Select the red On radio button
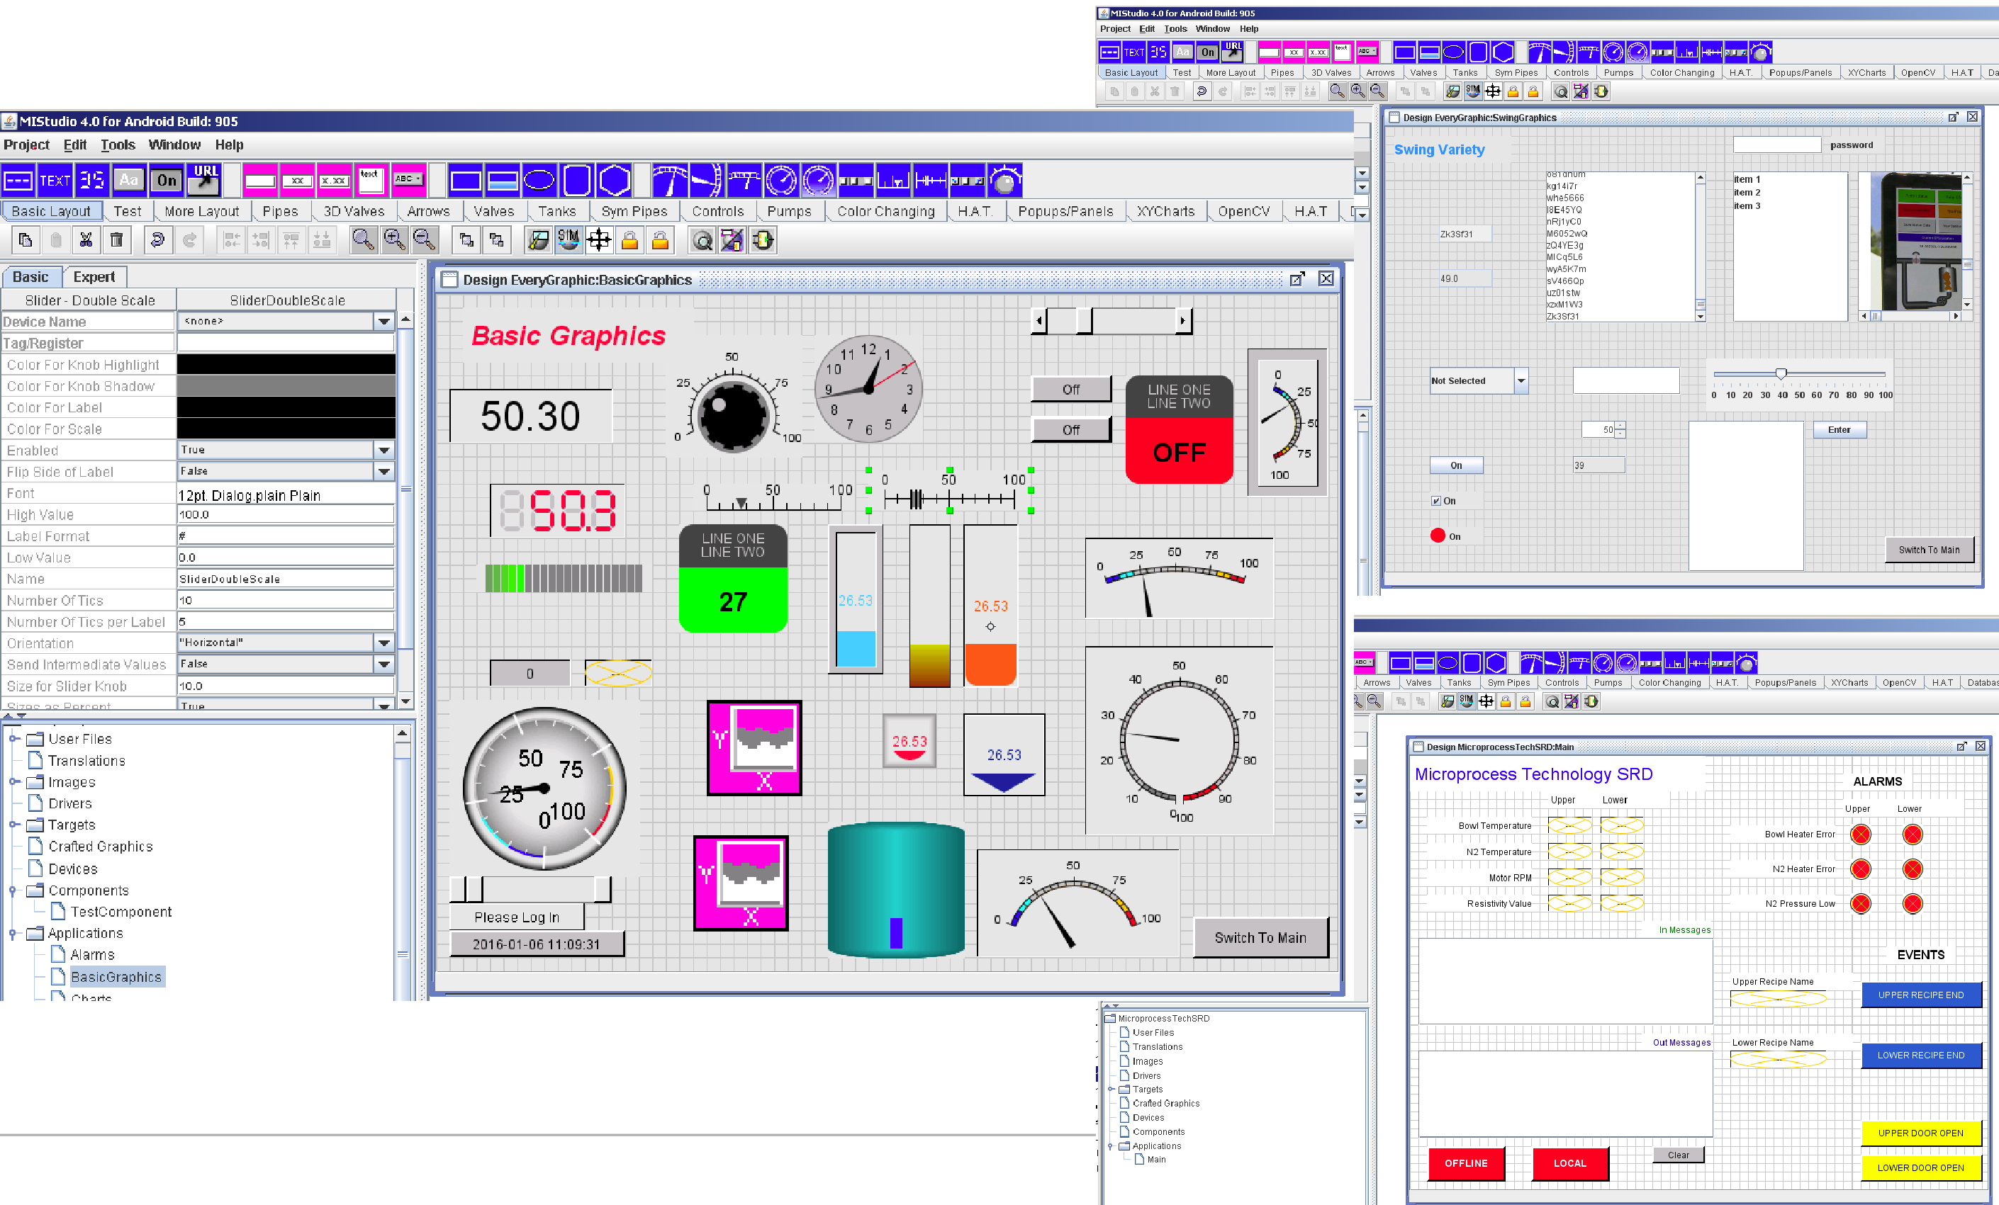Image resolution: width=1999 pixels, height=1205 pixels. click(x=1438, y=536)
